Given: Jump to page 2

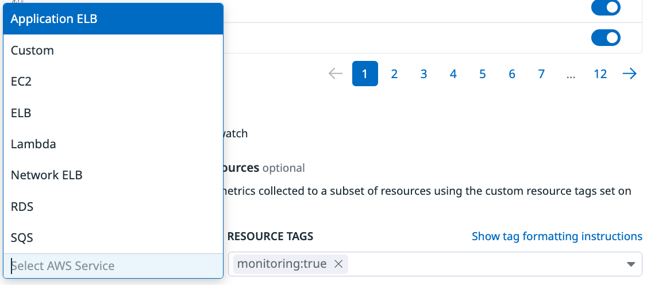Looking at the screenshot, I should 394,74.
